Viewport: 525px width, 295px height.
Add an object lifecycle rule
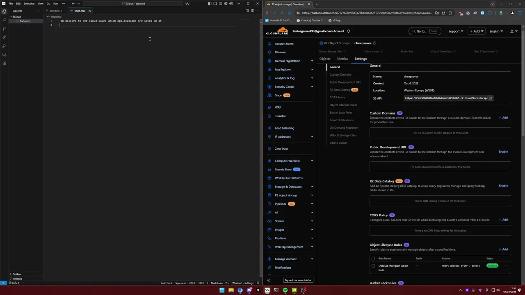[503, 250]
